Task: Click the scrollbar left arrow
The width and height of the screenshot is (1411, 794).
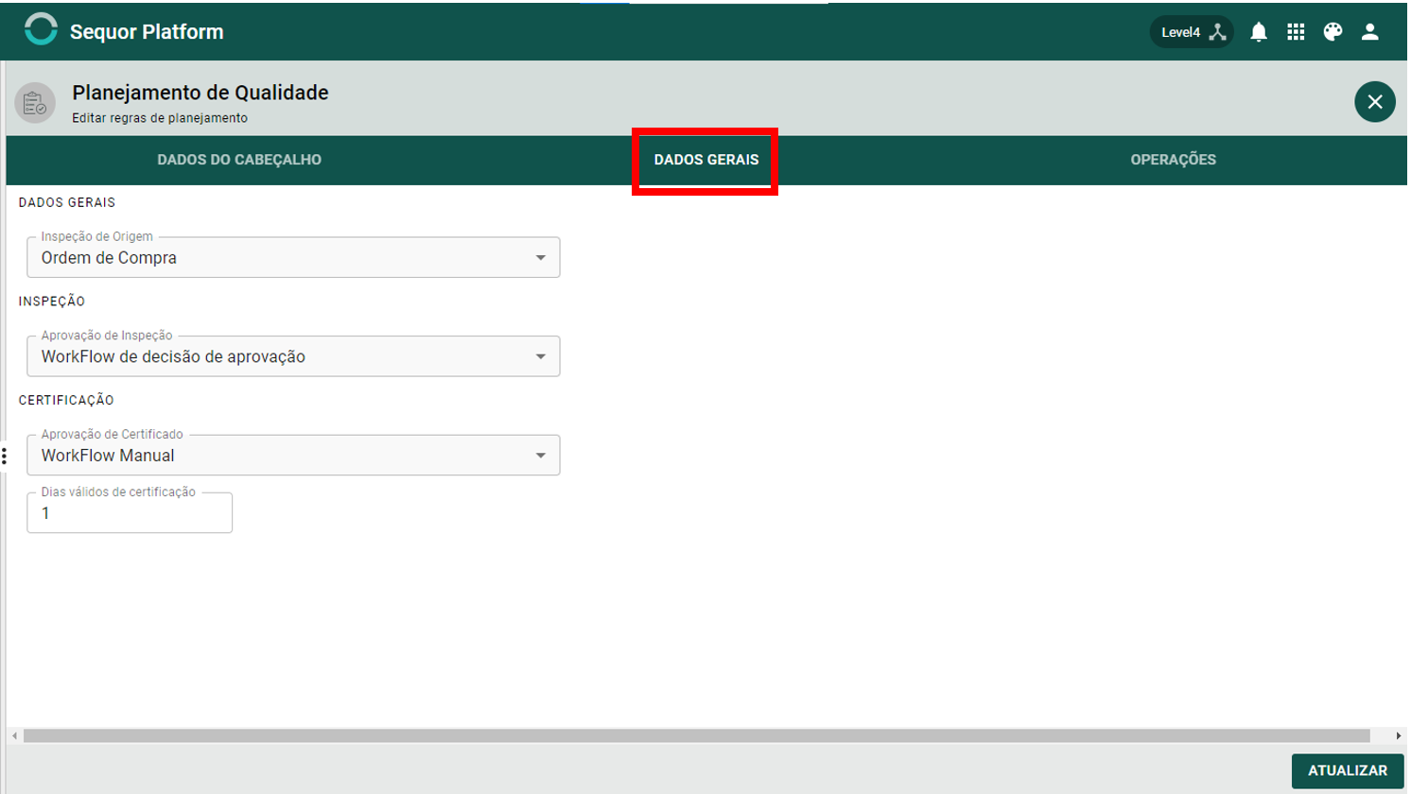Action: click(x=14, y=735)
